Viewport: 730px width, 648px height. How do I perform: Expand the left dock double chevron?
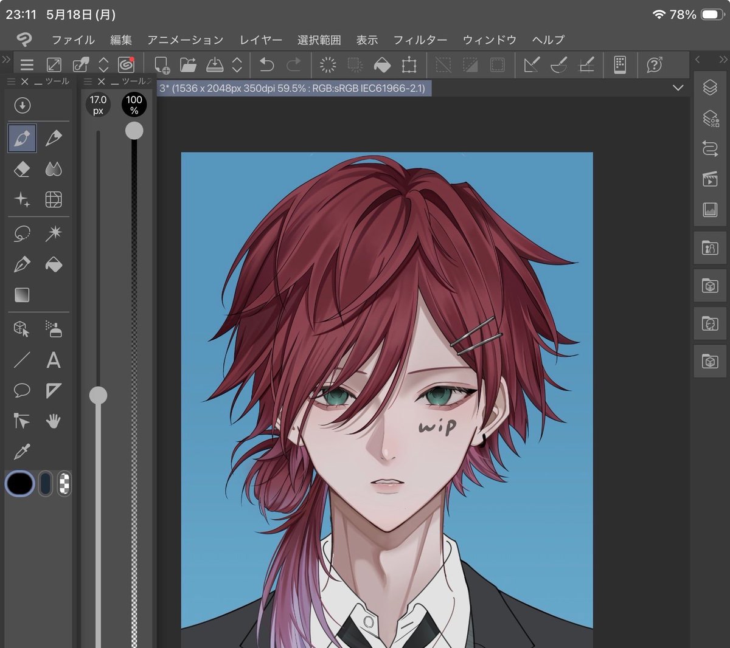point(6,60)
